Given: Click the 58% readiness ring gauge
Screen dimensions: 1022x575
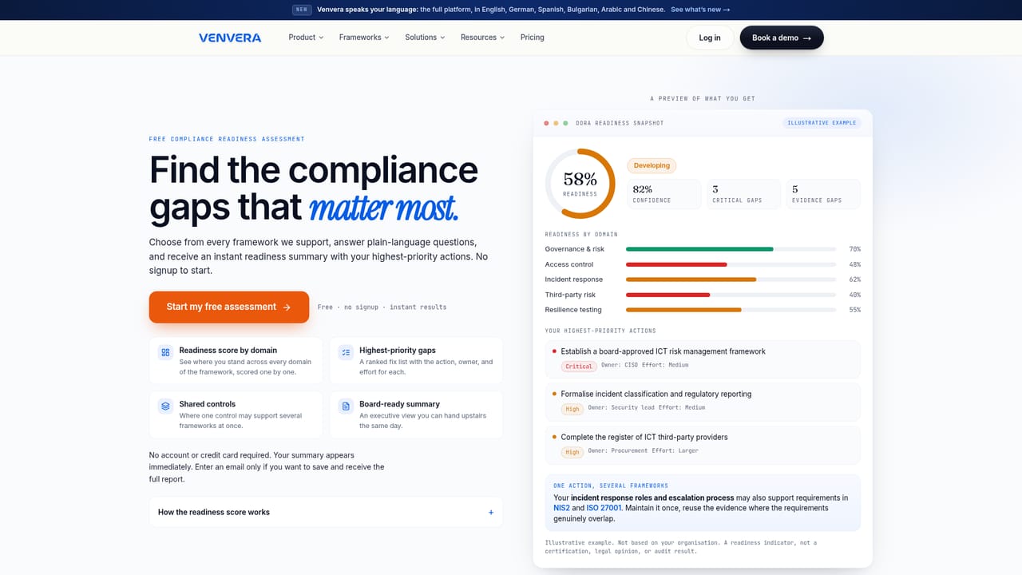Looking at the screenshot, I should coord(580,184).
